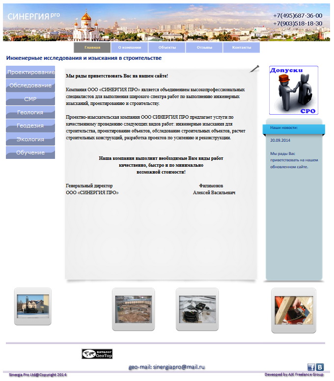Click the sinergiapro@mail.ru email address
The image size is (334, 381).
179,367
